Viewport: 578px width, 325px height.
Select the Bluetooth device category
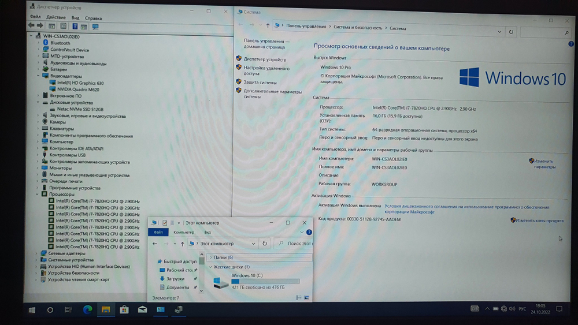pyautogui.click(x=60, y=43)
